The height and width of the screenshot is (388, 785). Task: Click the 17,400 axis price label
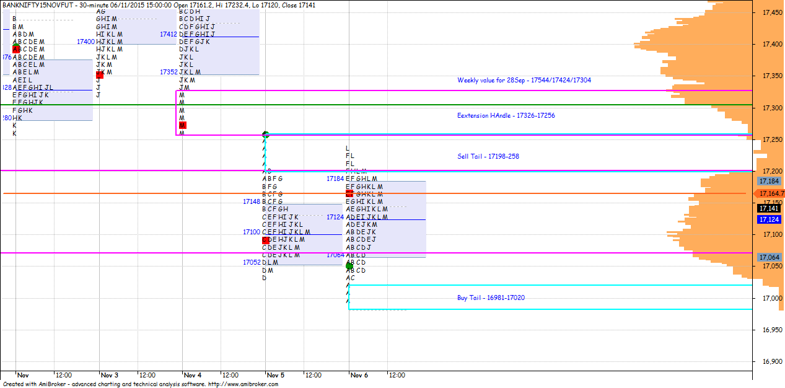(x=771, y=45)
